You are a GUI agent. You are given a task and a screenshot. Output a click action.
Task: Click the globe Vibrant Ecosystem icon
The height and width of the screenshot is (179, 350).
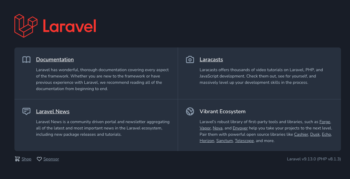click(x=190, y=111)
